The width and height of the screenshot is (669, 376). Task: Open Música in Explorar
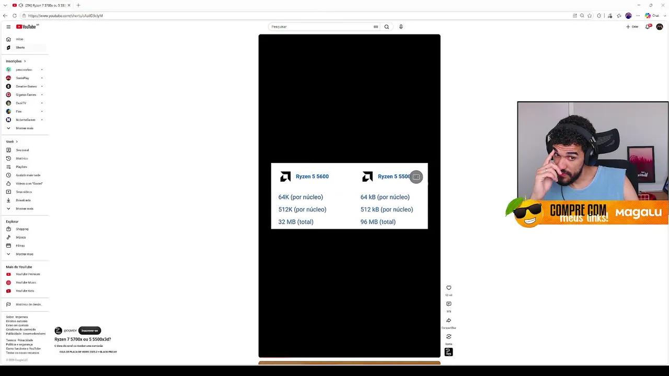[x=20, y=237]
